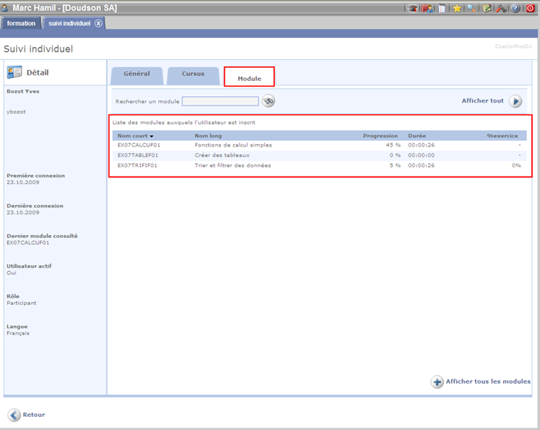Click the red power logout icon

(x=530, y=8)
